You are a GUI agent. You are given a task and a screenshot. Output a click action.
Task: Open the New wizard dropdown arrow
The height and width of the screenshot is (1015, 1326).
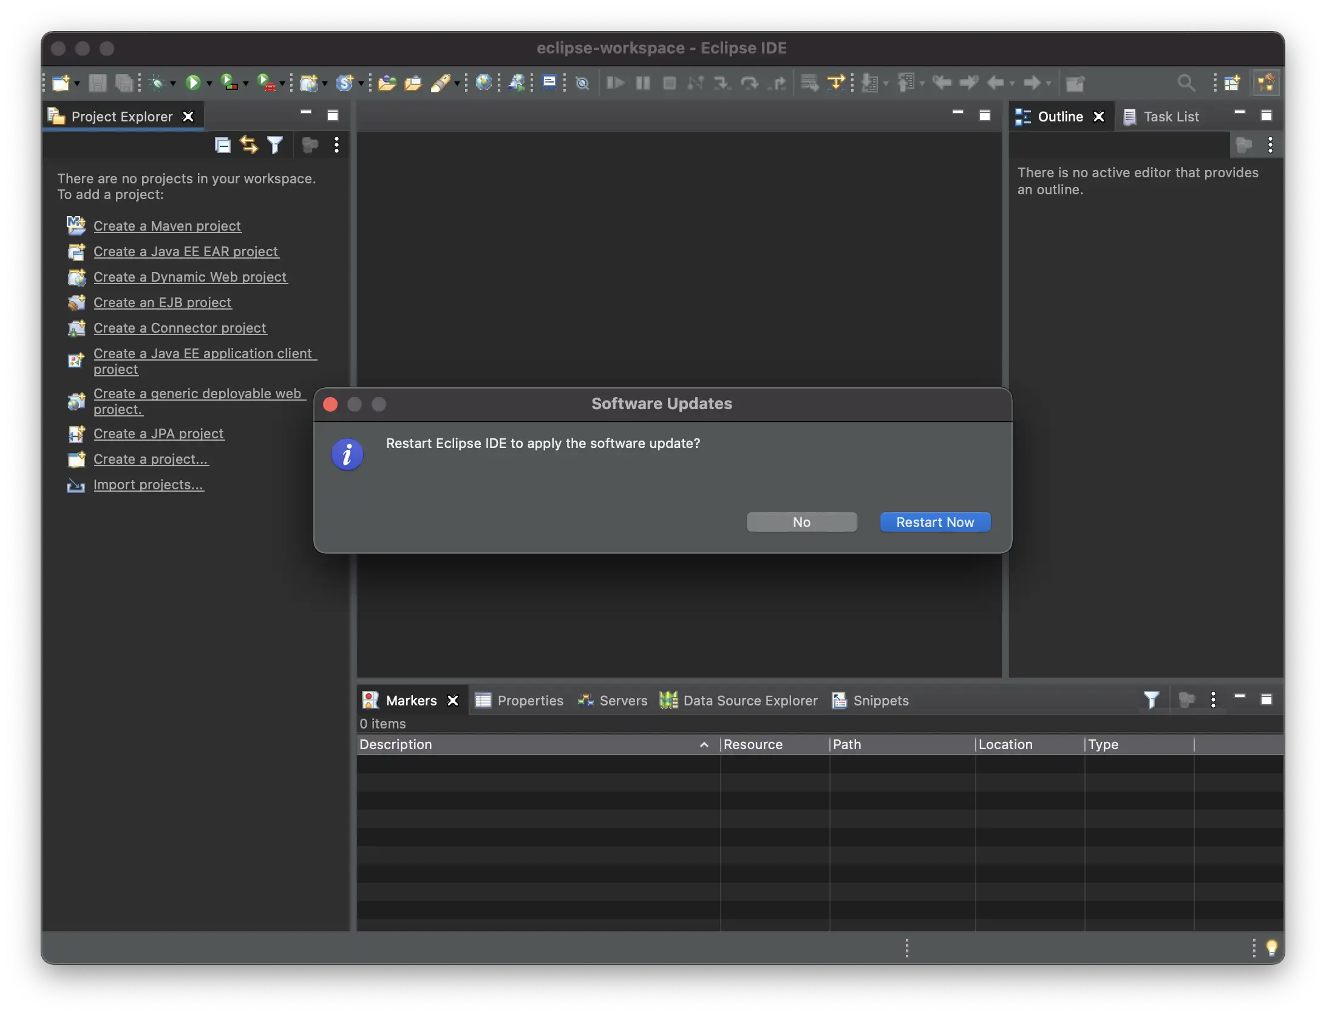point(77,84)
